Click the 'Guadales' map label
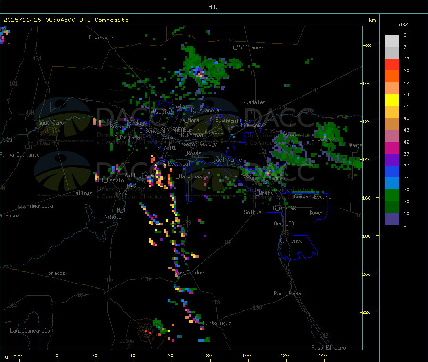Screen dimensions: 428x362 (x=254, y=102)
